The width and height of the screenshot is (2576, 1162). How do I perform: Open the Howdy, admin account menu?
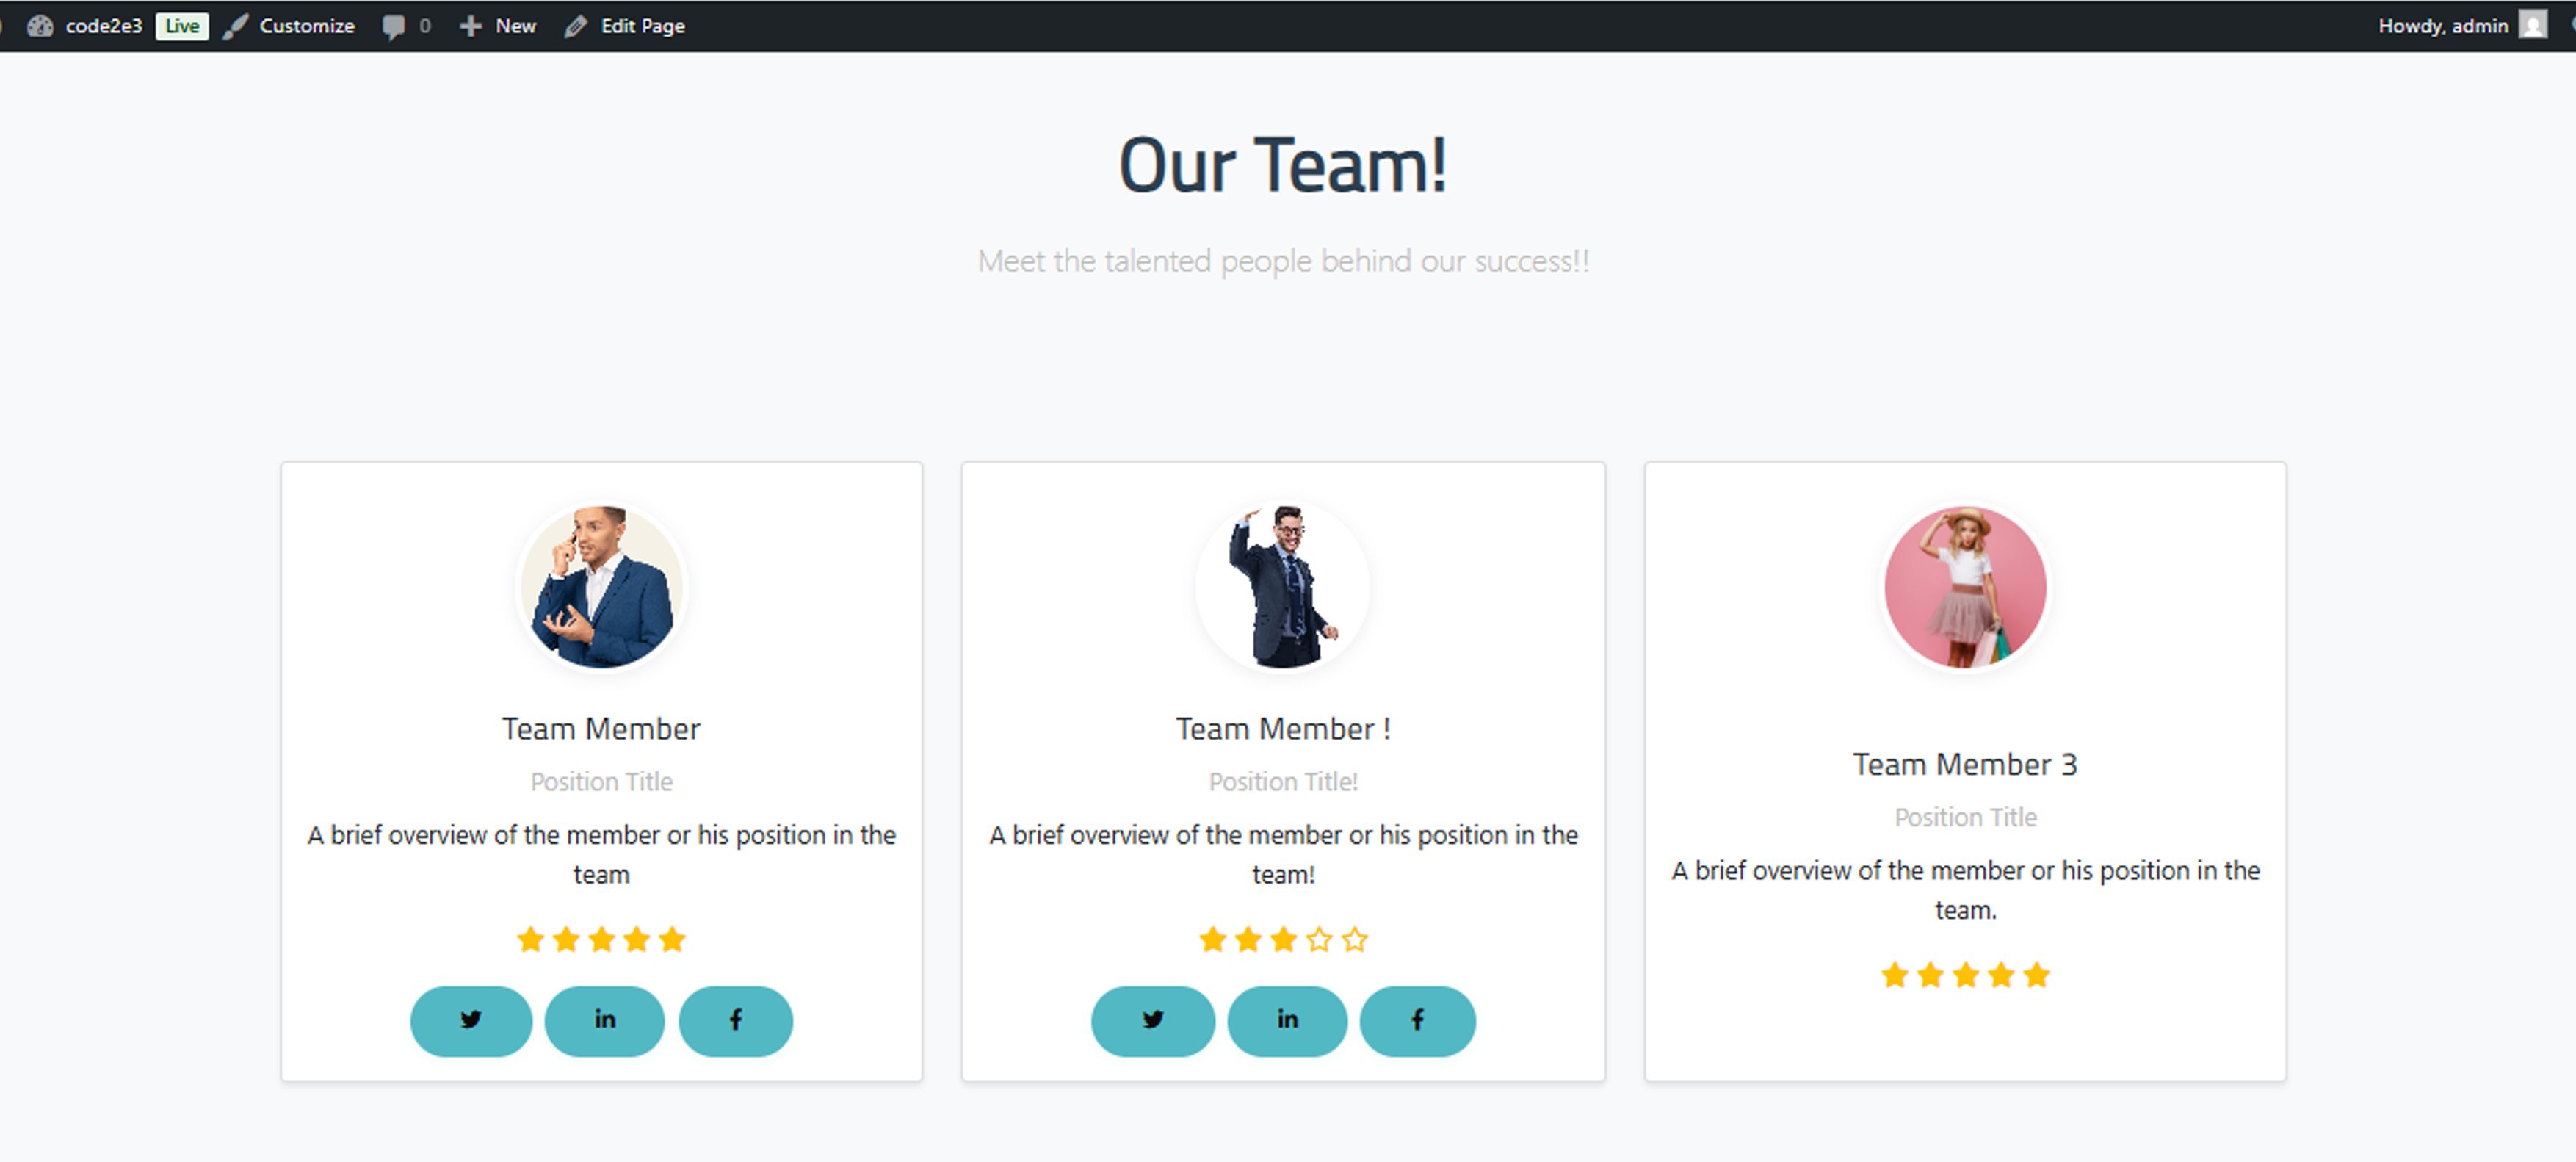2442,26
